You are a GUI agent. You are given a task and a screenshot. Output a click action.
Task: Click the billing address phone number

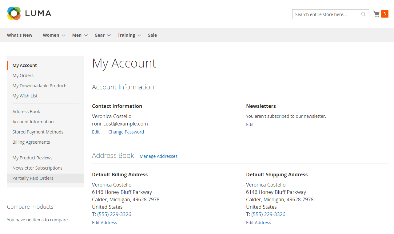pyautogui.click(x=114, y=214)
